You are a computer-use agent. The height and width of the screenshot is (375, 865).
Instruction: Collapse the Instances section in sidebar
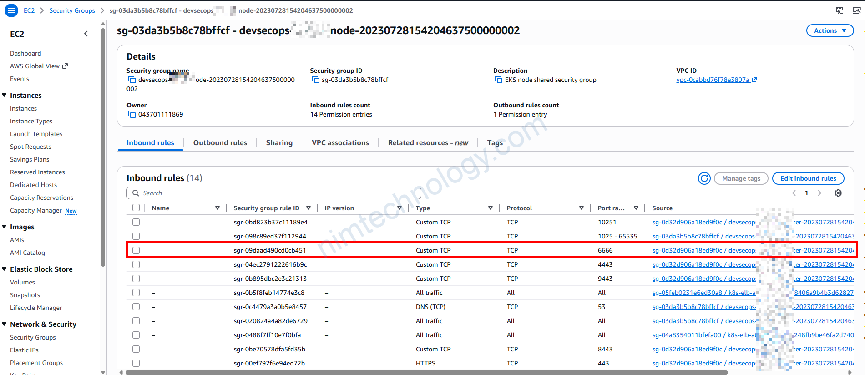[5, 96]
